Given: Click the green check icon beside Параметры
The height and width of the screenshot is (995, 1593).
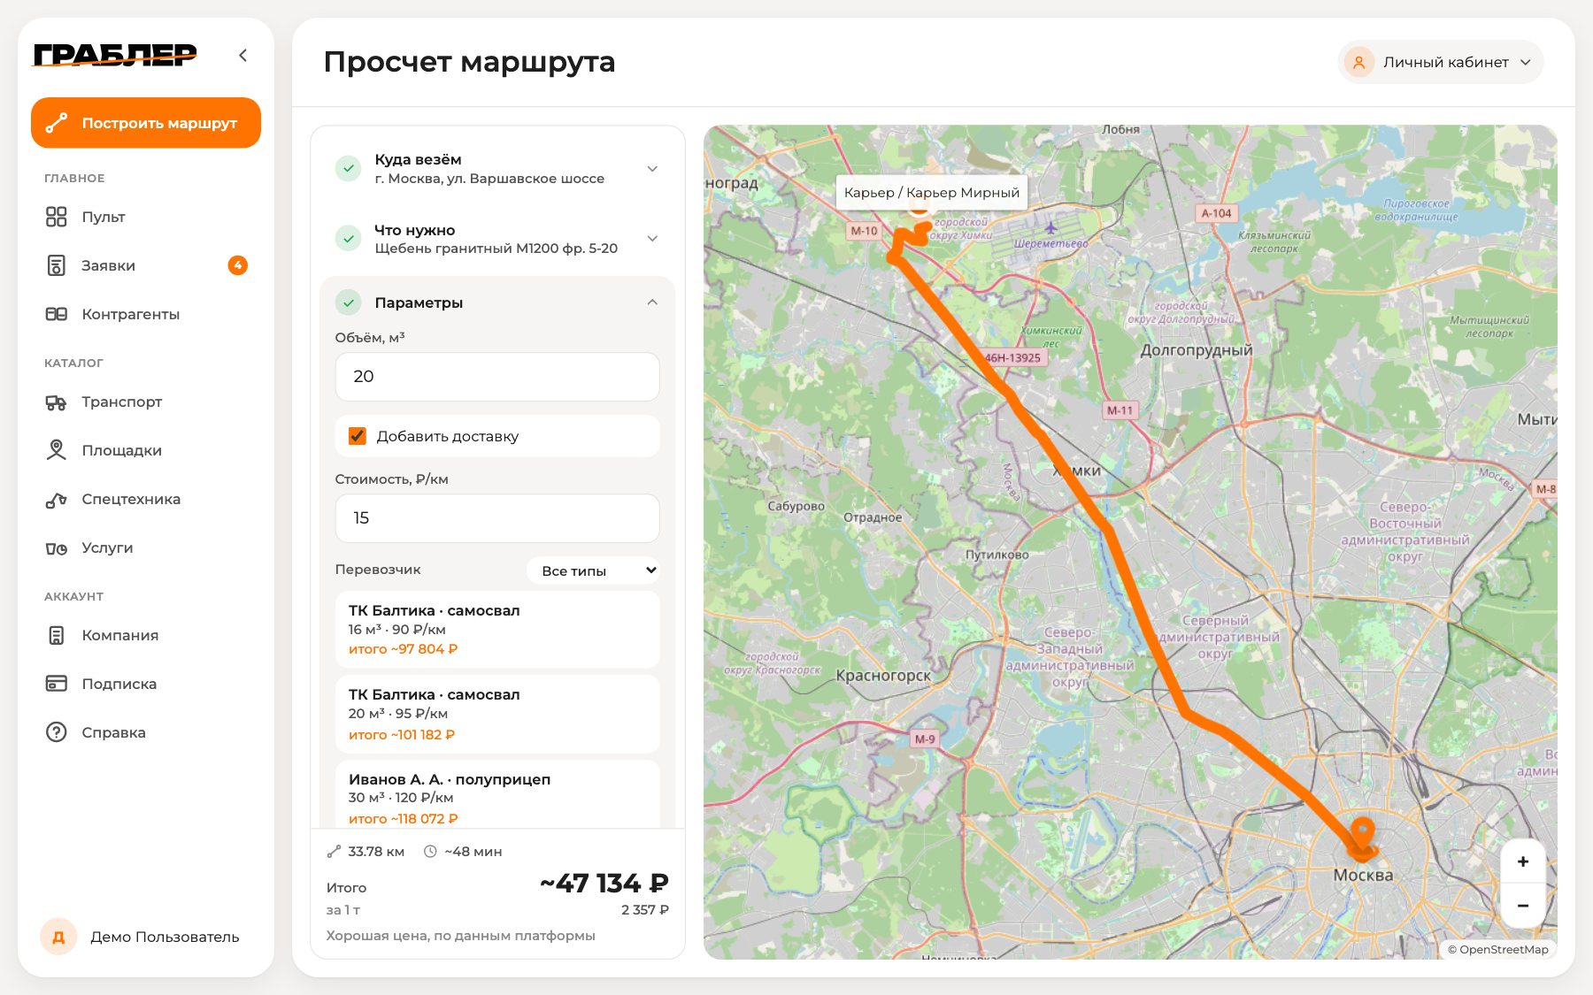Looking at the screenshot, I should tap(349, 302).
